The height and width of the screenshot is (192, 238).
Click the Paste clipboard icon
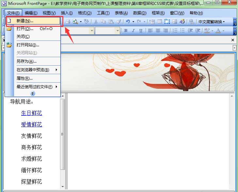tap(111, 22)
